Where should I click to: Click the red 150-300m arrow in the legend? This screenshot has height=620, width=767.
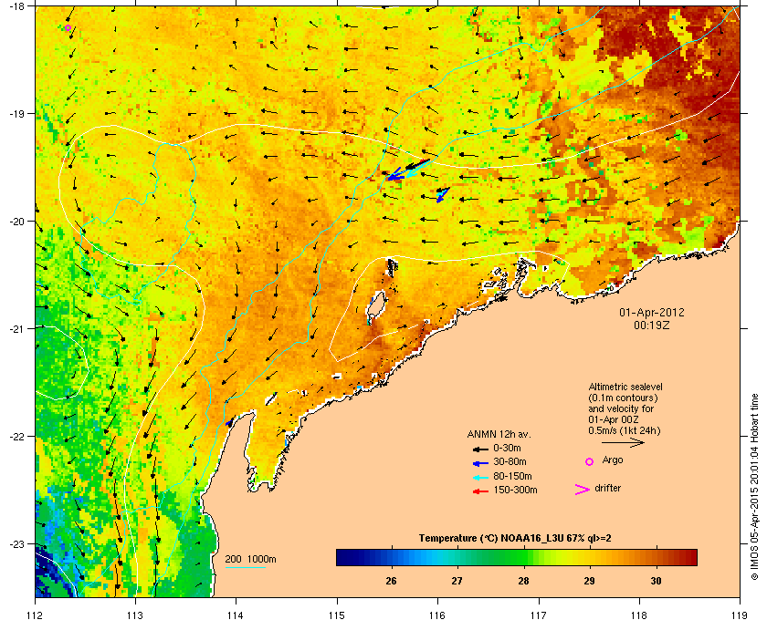pos(480,491)
